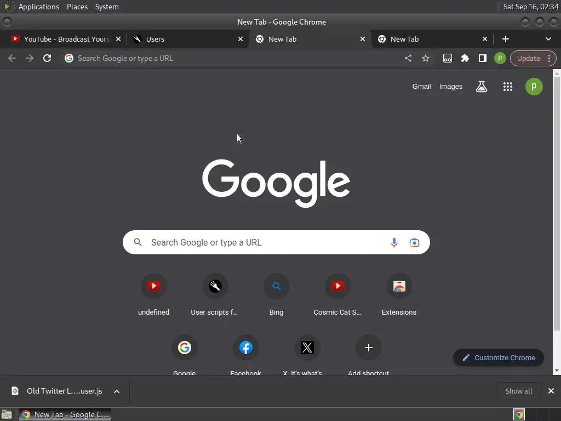Expand options for Old Twitter download
The image size is (561, 421).
[x=117, y=391]
